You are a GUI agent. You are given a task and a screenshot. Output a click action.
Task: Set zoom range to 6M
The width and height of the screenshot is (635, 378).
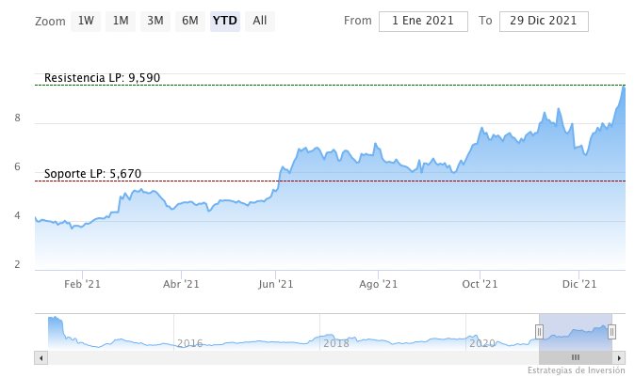point(190,21)
